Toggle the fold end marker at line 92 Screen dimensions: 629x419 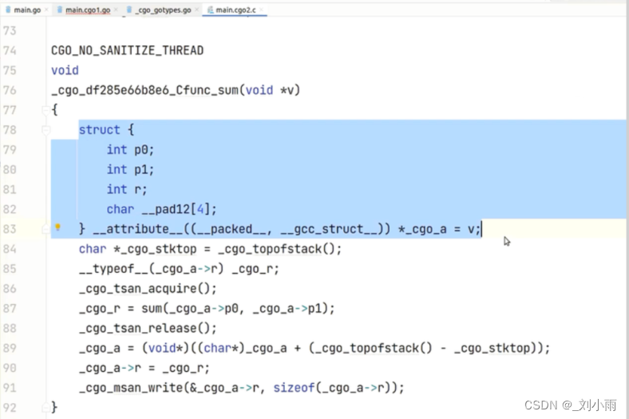(45, 408)
